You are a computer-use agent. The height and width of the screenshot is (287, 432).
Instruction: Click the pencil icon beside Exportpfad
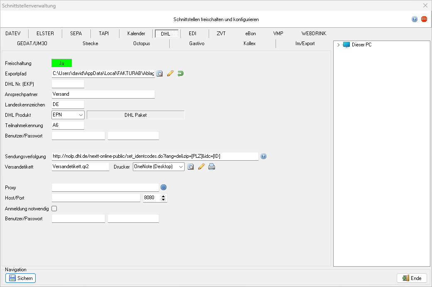(x=170, y=74)
